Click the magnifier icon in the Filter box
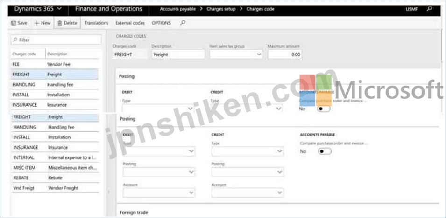This screenshot has height=218, width=446. point(15,40)
